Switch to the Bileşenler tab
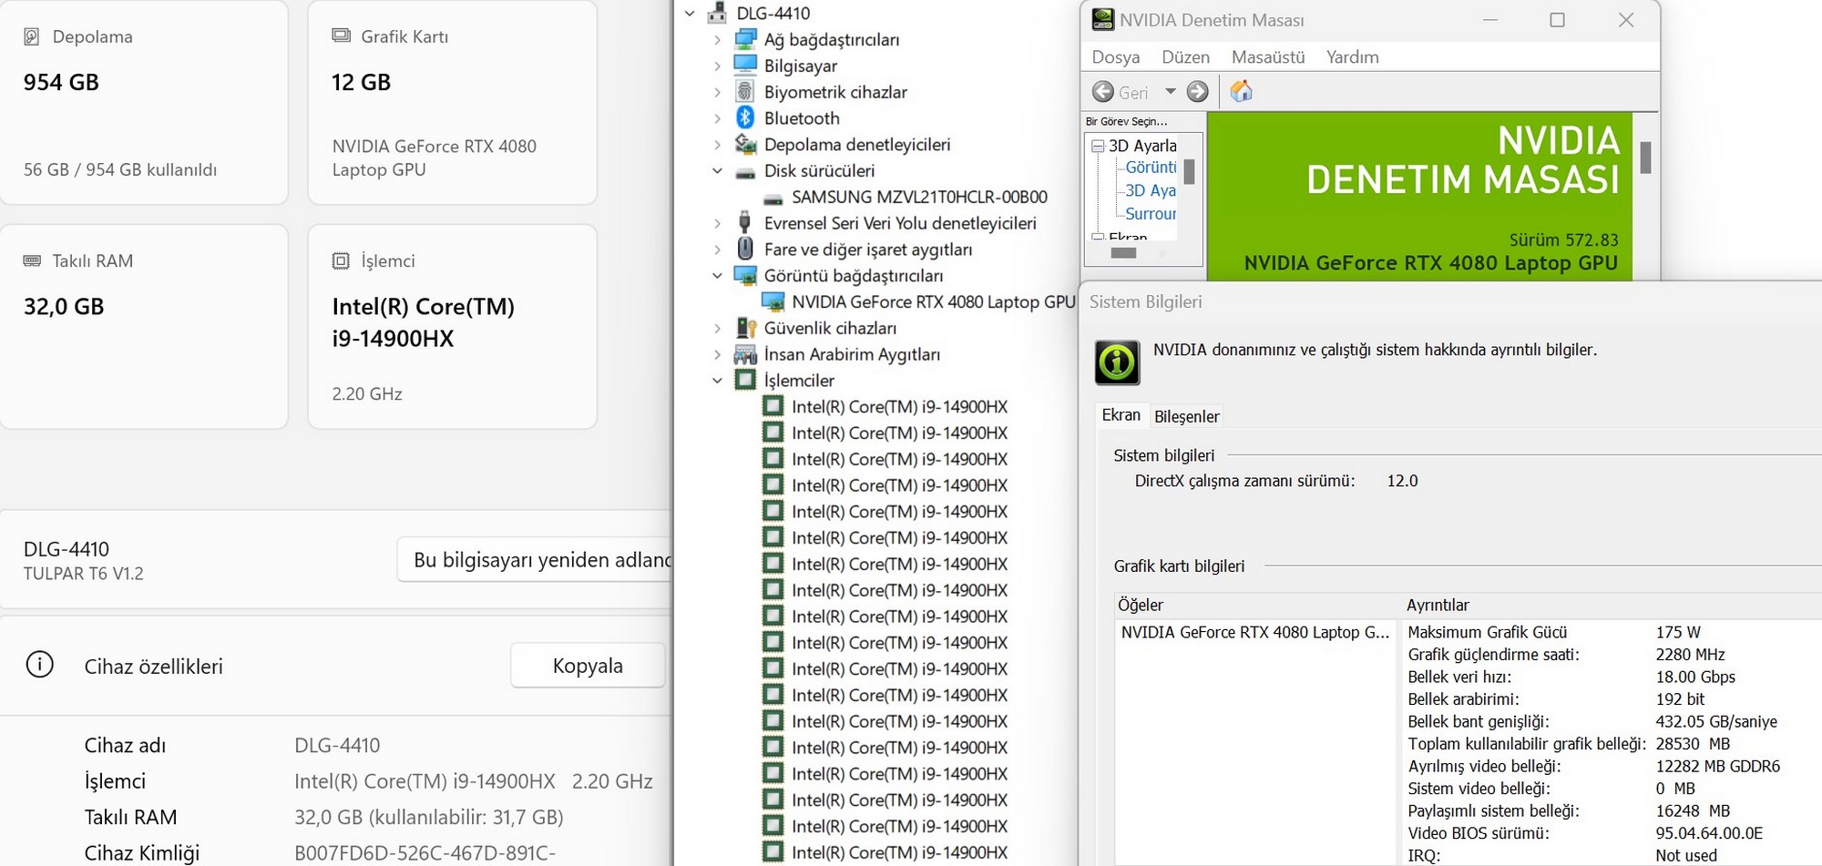 pos(1186,416)
